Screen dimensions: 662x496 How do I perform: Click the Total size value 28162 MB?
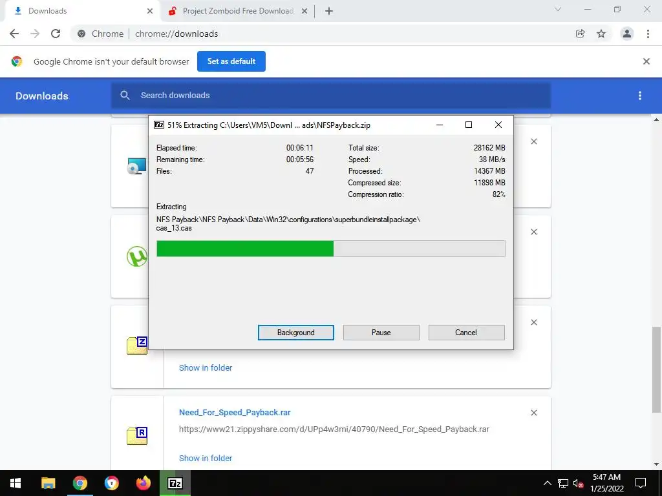[x=489, y=148]
